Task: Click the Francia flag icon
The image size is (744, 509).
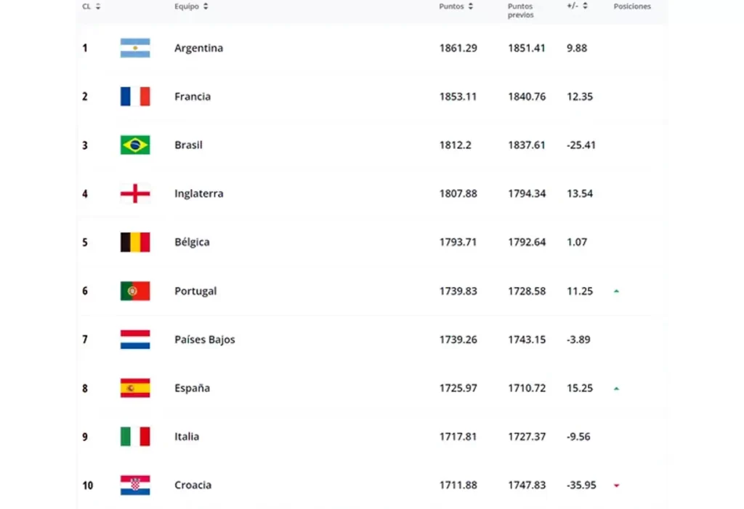Action: [135, 97]
